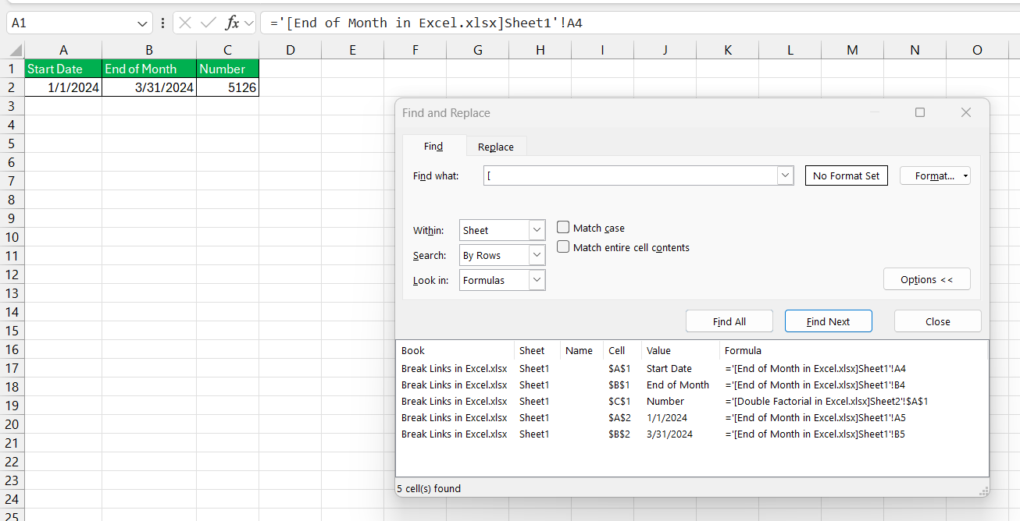Click the Name column header in results

tap(581, 351)
